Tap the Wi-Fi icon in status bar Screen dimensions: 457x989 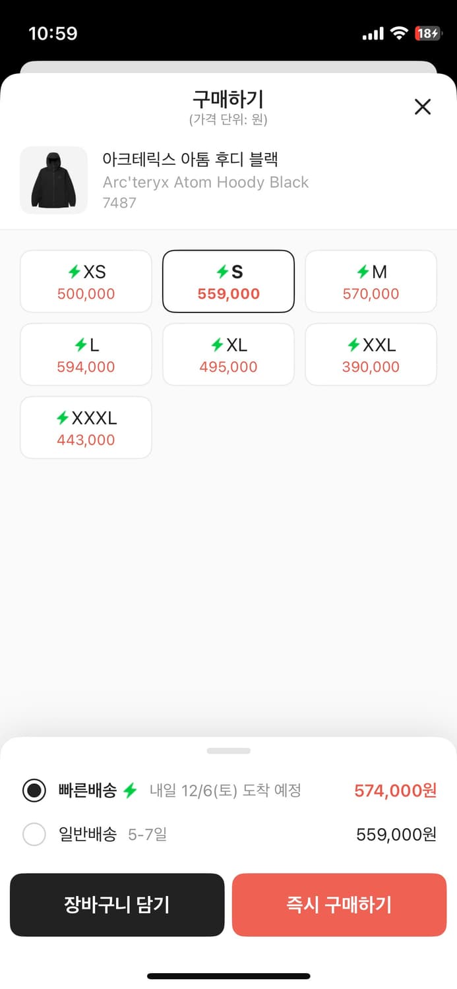(398, 33)
